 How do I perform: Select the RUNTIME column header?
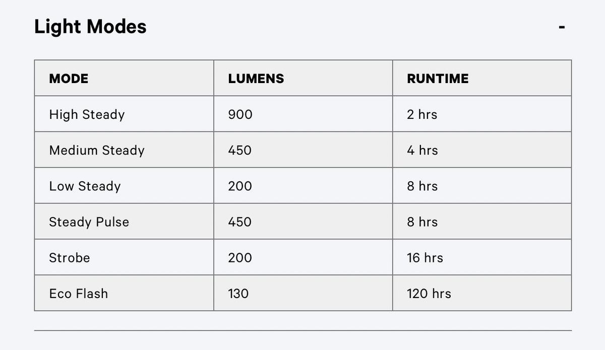(x=438, y=79)
